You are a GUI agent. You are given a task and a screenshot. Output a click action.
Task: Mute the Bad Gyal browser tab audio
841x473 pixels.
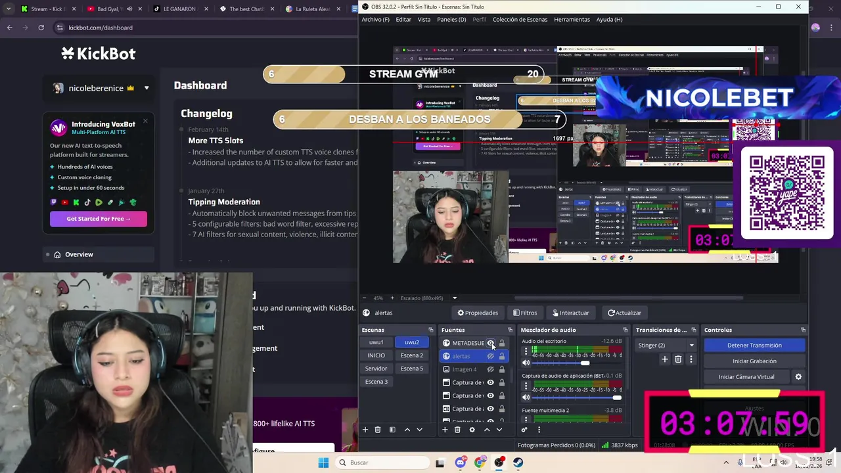[129, 9]
